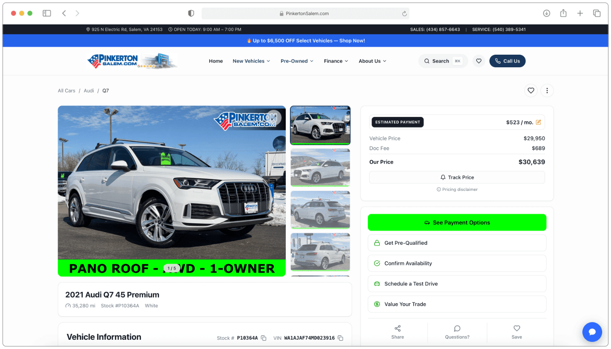Click the main Audi Q7 photo

tap(172, 191)
